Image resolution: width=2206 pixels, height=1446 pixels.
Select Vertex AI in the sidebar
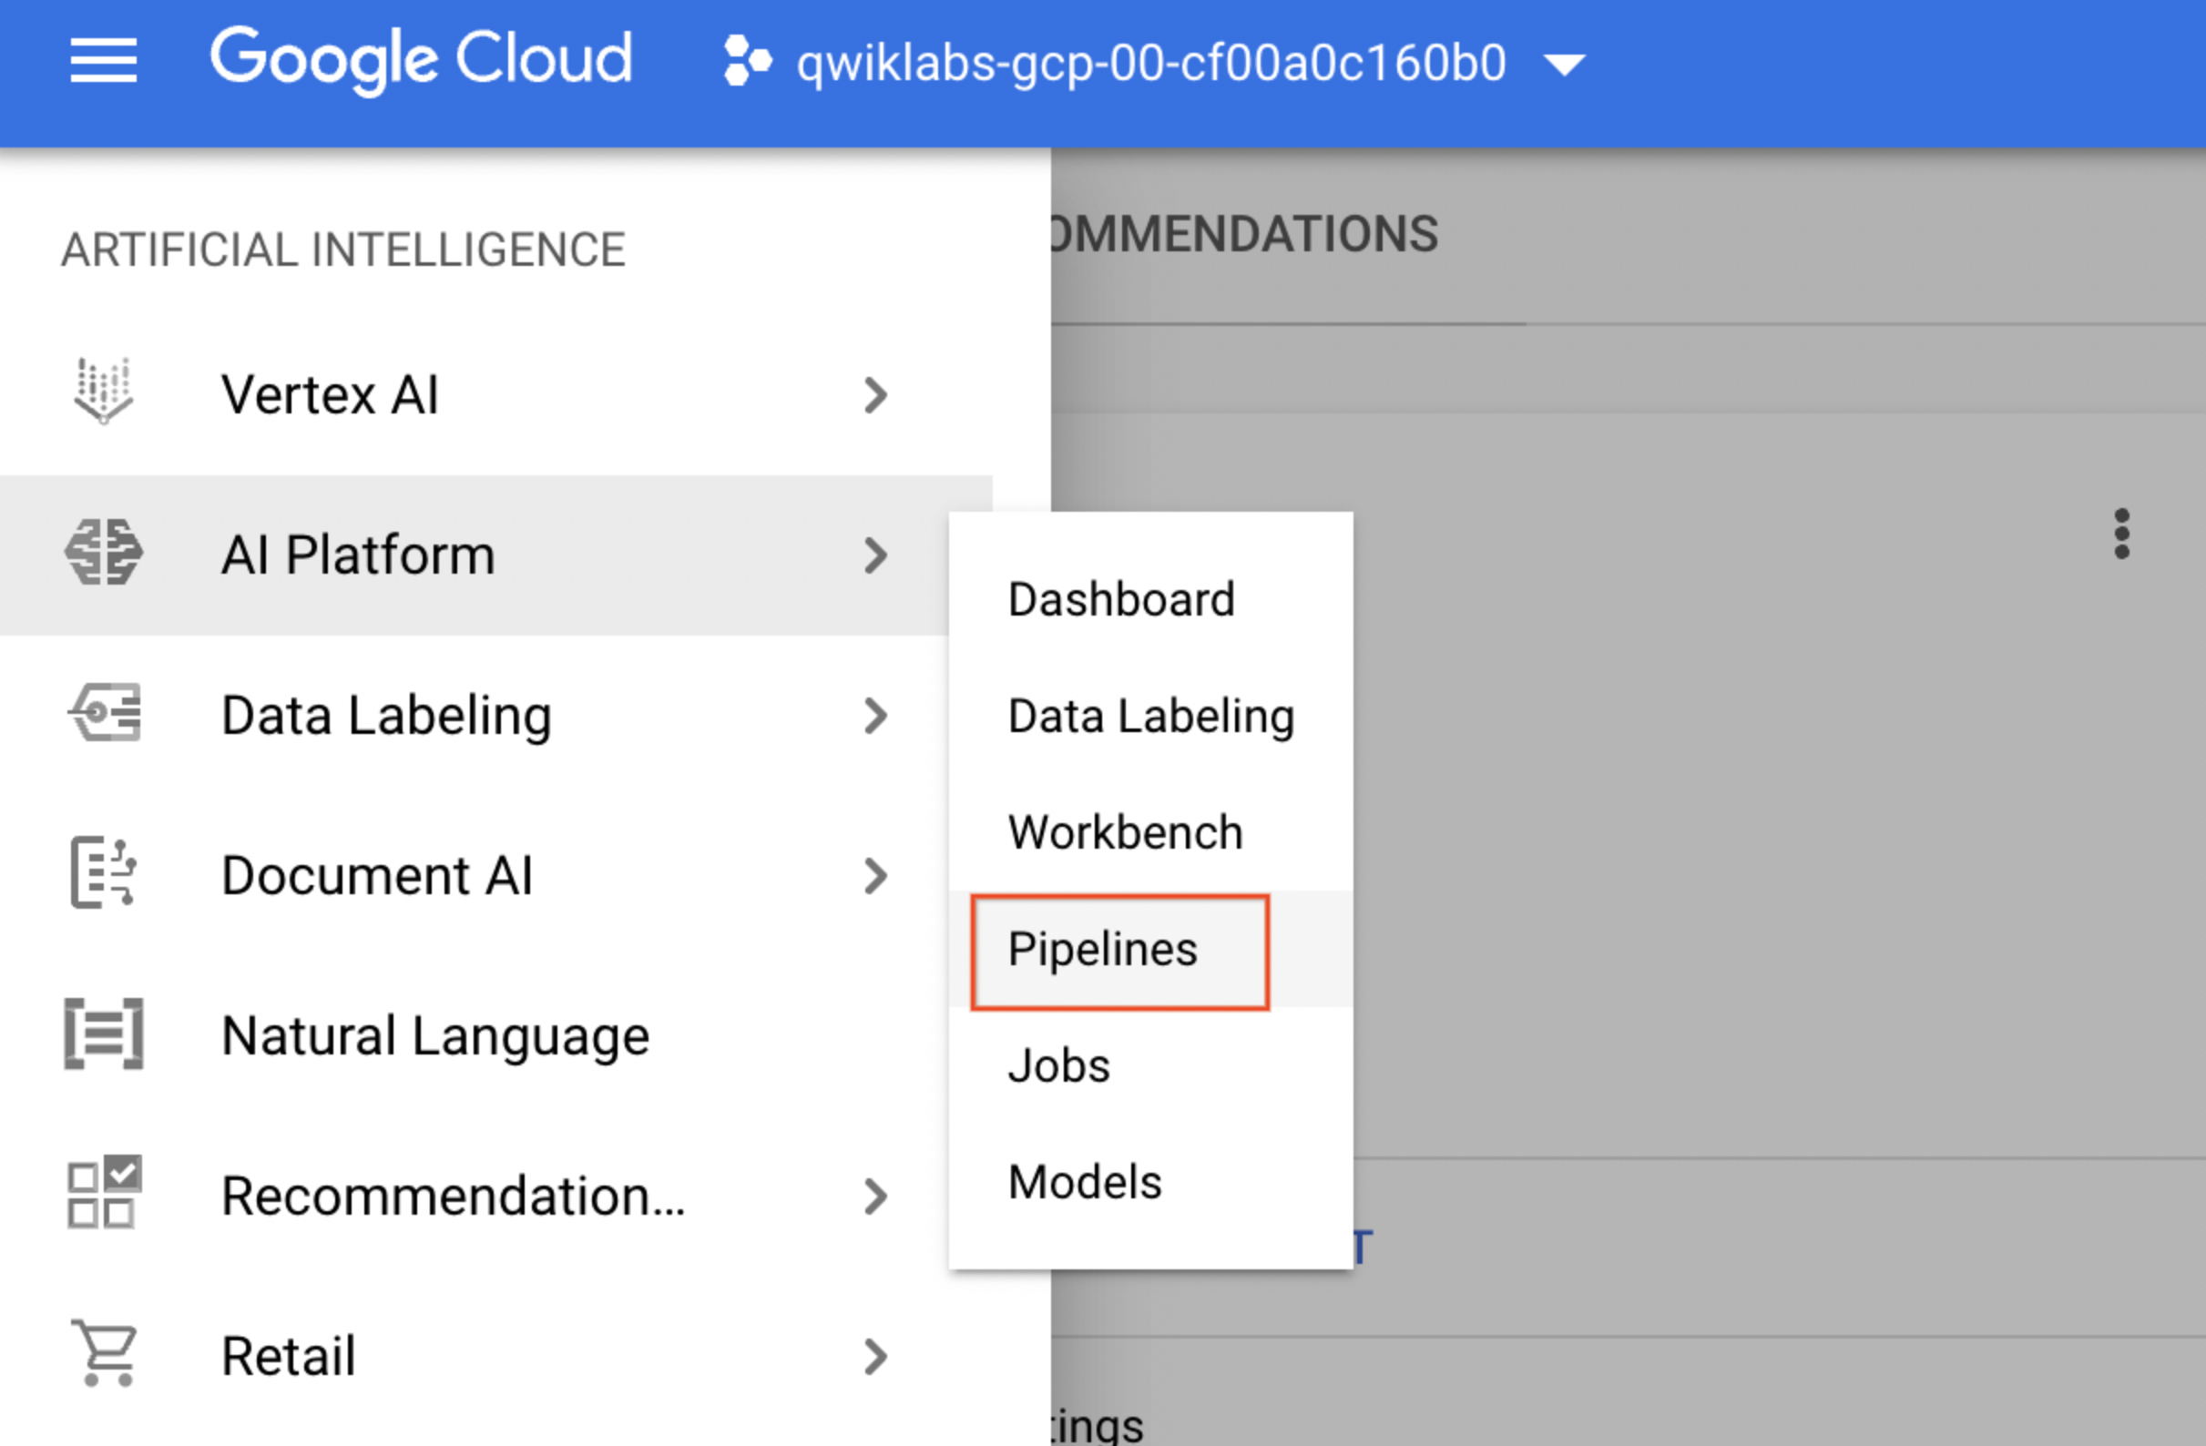click(x=495, y=396)
